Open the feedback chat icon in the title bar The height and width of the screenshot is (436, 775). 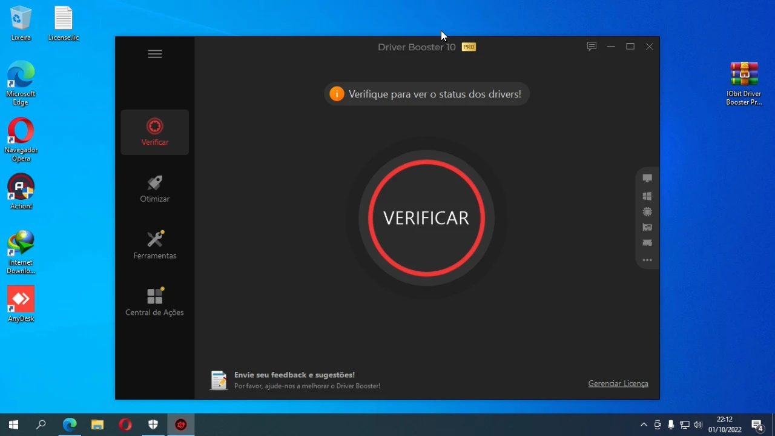click(x=592, y=47)
